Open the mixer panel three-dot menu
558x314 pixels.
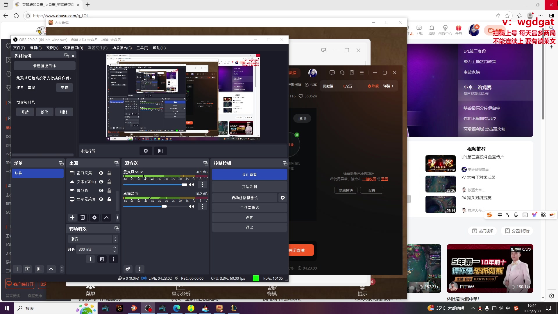point(140,269)
